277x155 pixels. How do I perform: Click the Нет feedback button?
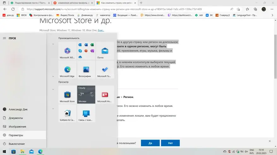tap(170, 143)
